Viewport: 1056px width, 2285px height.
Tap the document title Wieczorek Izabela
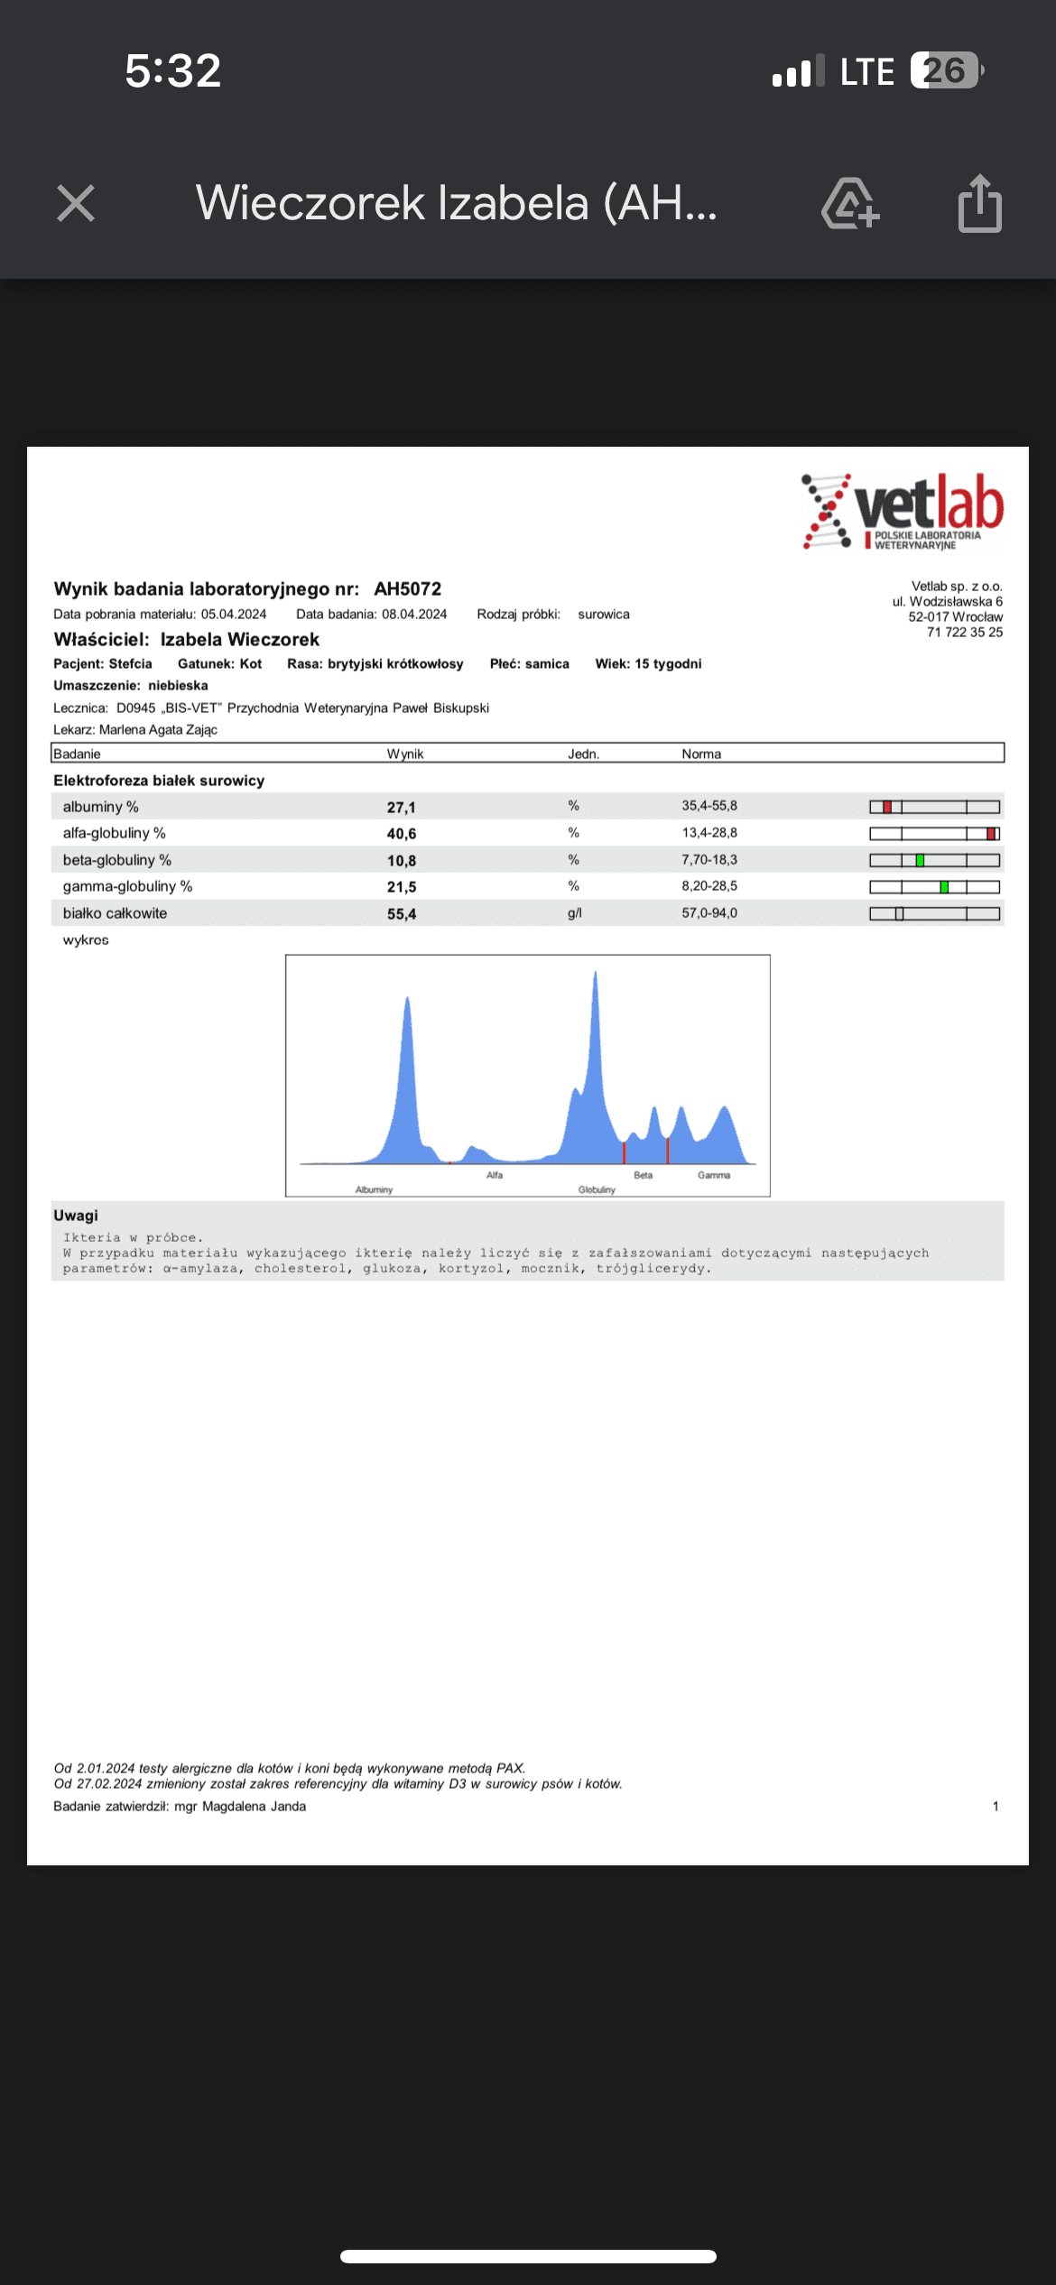click(456, 203)
